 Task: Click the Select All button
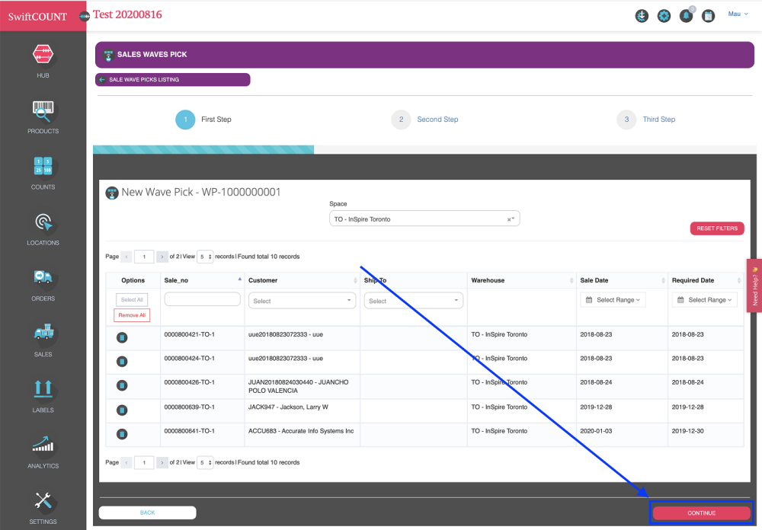pyautogui.click(x=132, y=300)
